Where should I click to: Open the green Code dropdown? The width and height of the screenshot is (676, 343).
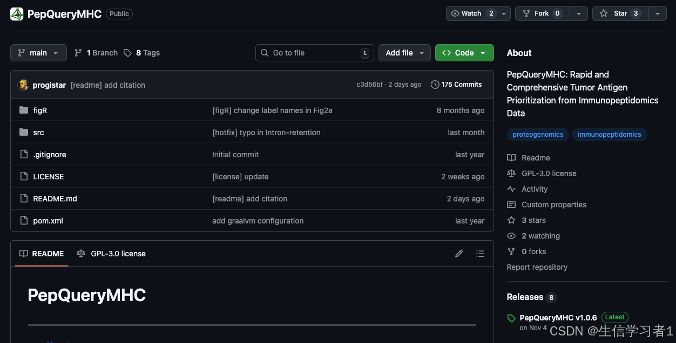(x=464, y=53)
